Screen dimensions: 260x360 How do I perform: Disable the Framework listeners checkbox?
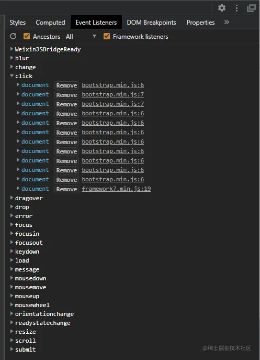tap(107, 36)
